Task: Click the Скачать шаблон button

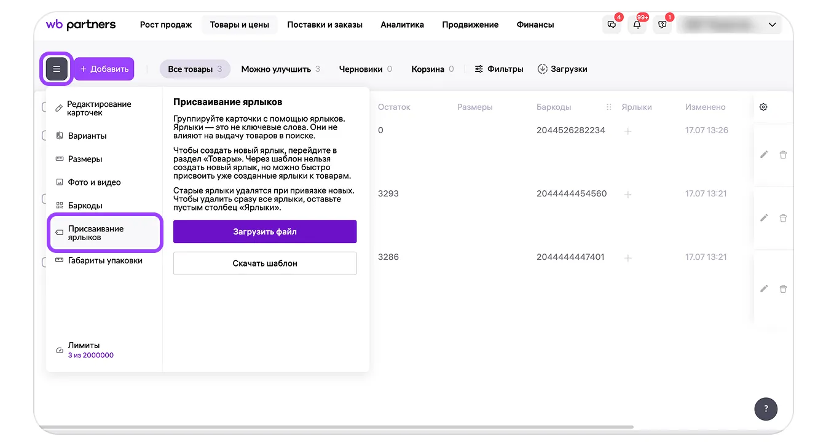Action: click(x=265, y=263)
